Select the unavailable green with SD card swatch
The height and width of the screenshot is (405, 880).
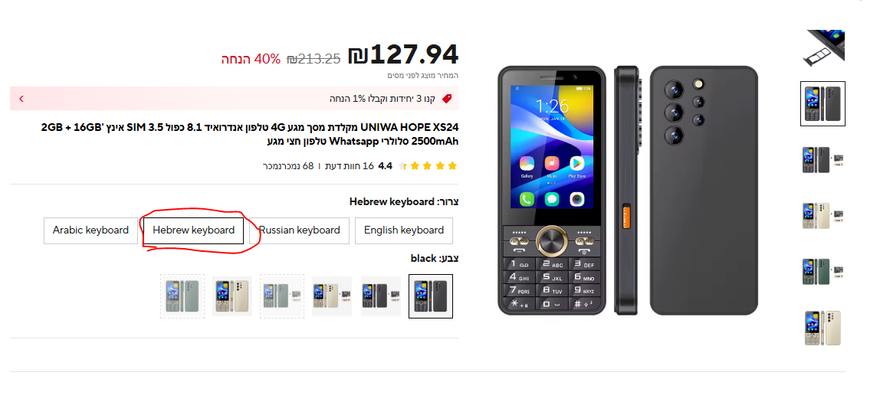(x=282, y=296)
